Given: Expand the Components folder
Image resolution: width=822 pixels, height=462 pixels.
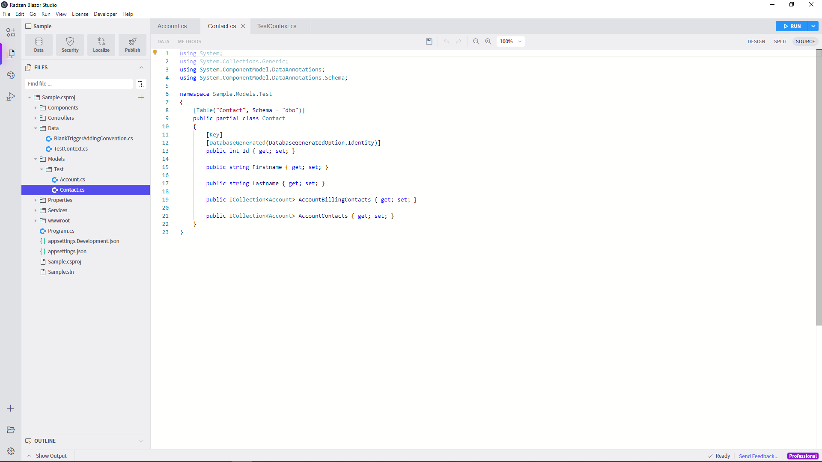Looking at the screenshot, I should 36,108.
